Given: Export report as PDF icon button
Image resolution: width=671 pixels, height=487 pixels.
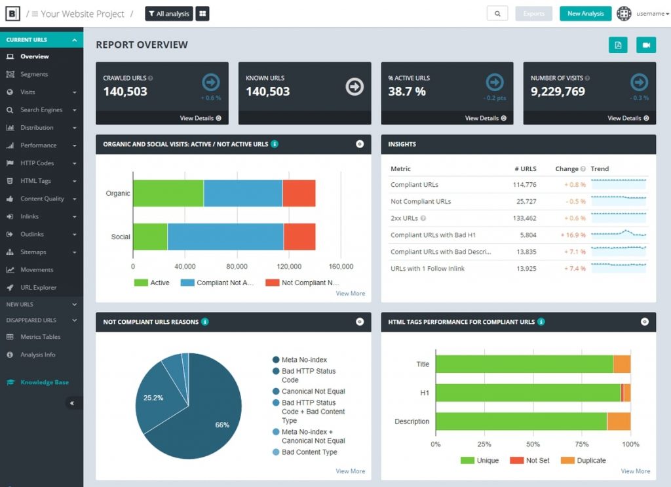Looking at the screenshot, I should pyautogui.click(x=618, y=45).
